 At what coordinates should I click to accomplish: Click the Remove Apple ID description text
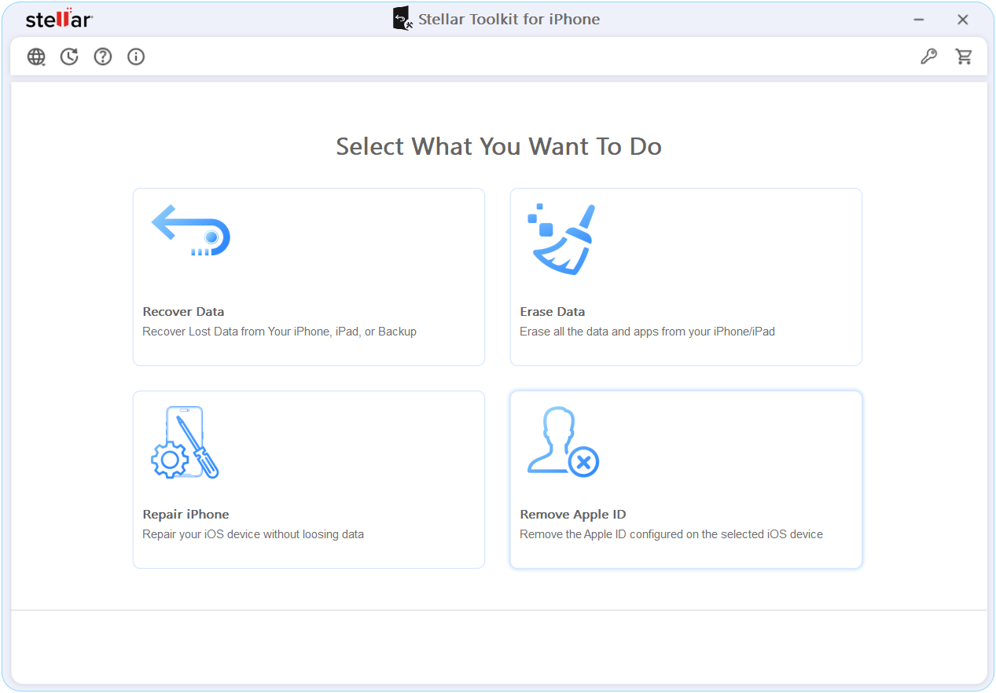point(671,533)
